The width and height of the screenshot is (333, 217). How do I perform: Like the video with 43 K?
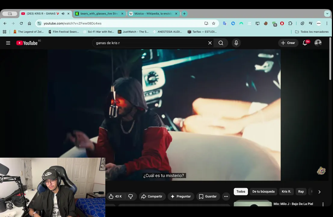115,197
